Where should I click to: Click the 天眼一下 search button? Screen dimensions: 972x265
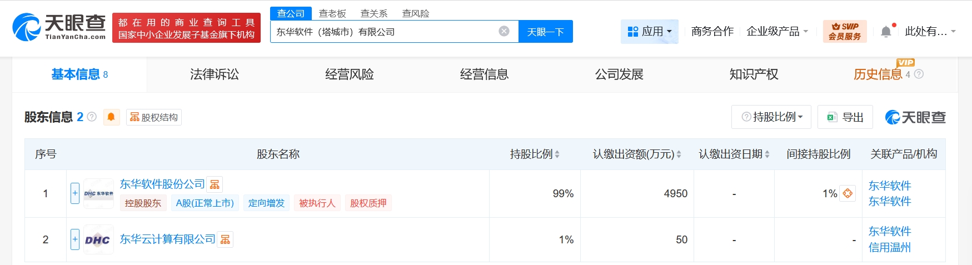[545, 32]
